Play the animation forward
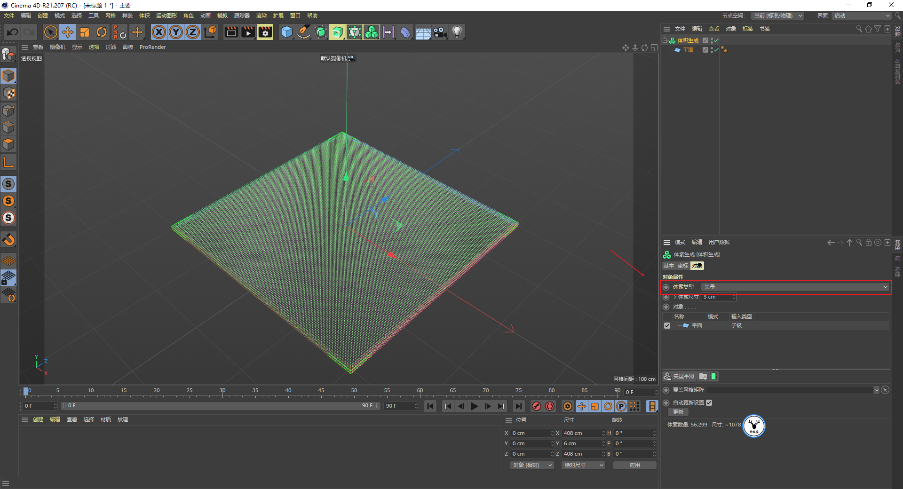The image size is (903, 489). (475, 406)
